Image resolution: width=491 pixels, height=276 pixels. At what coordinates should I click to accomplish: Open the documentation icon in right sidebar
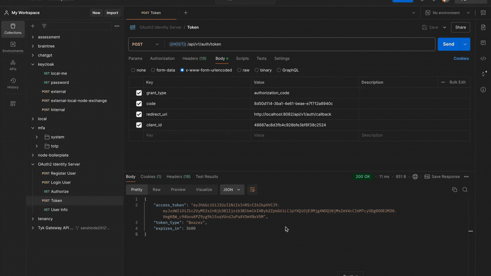coord(483,27)
